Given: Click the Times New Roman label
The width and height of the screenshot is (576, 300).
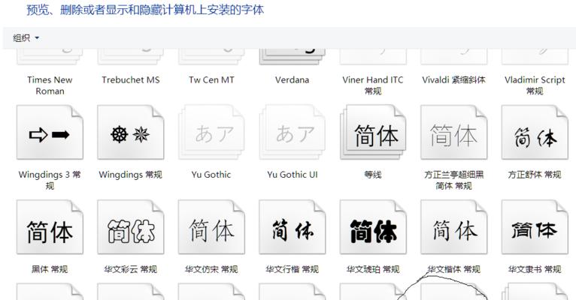Looking at the screenshot, I should [50, 85].
